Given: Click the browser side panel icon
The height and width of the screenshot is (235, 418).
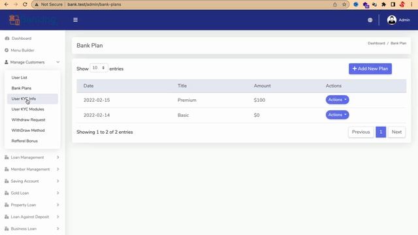Looking at the screenshot, I should 393,5.
